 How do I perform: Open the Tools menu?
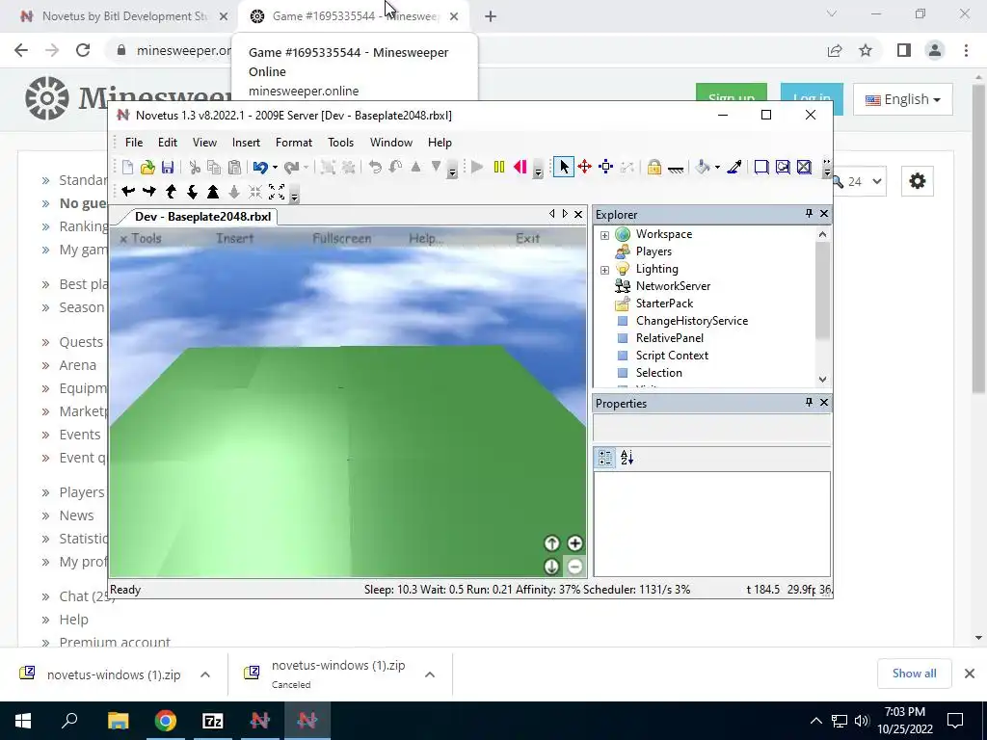pyautogui.click(x=340, y=143)
